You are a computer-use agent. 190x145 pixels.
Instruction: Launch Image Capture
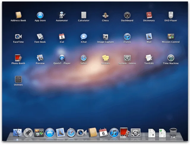(x=105, y=37)
